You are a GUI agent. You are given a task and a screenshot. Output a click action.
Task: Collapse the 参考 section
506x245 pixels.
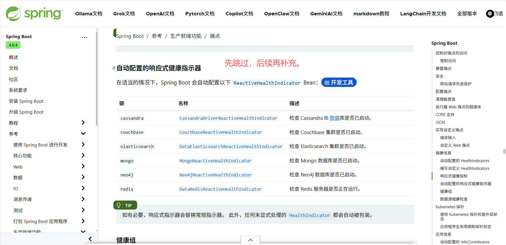point(83,133)
